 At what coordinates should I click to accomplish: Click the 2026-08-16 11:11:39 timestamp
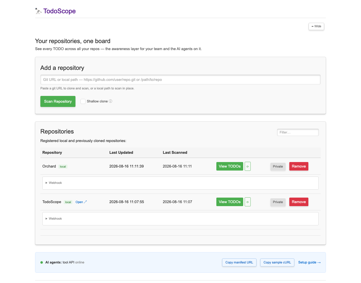127,166
